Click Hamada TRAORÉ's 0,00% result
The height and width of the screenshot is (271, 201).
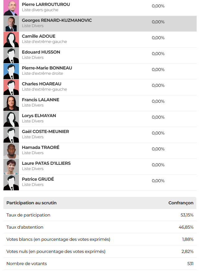point(158,149)
